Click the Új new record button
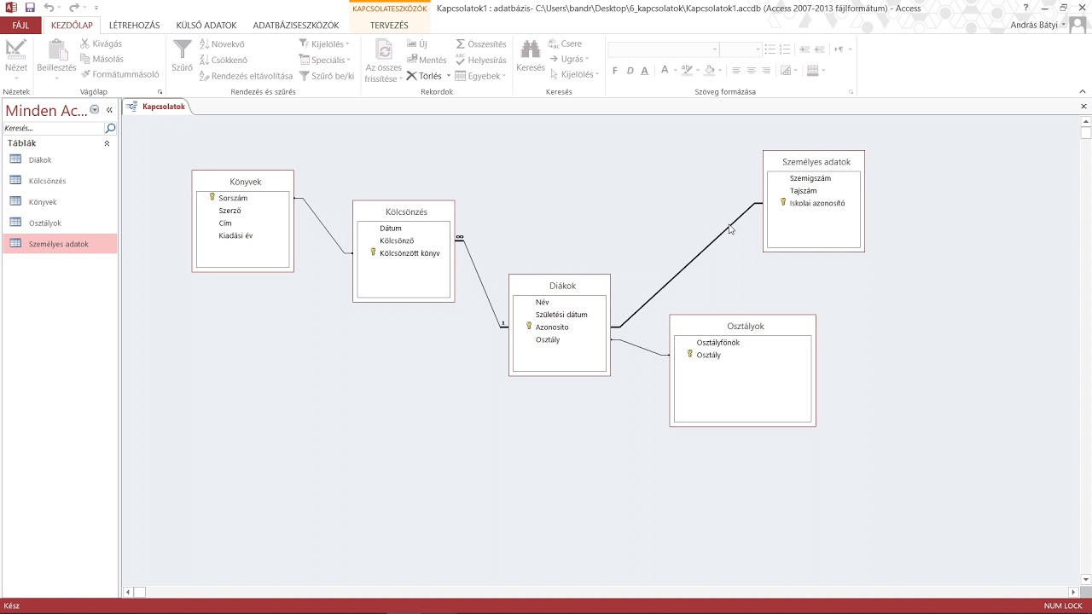This screenshot has height=614, width=1092. (417, 43)
